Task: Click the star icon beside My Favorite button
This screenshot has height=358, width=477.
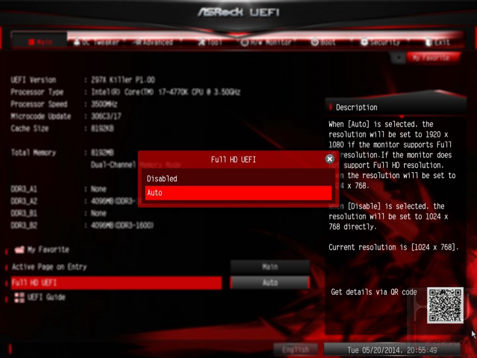Action: [398, 58]
